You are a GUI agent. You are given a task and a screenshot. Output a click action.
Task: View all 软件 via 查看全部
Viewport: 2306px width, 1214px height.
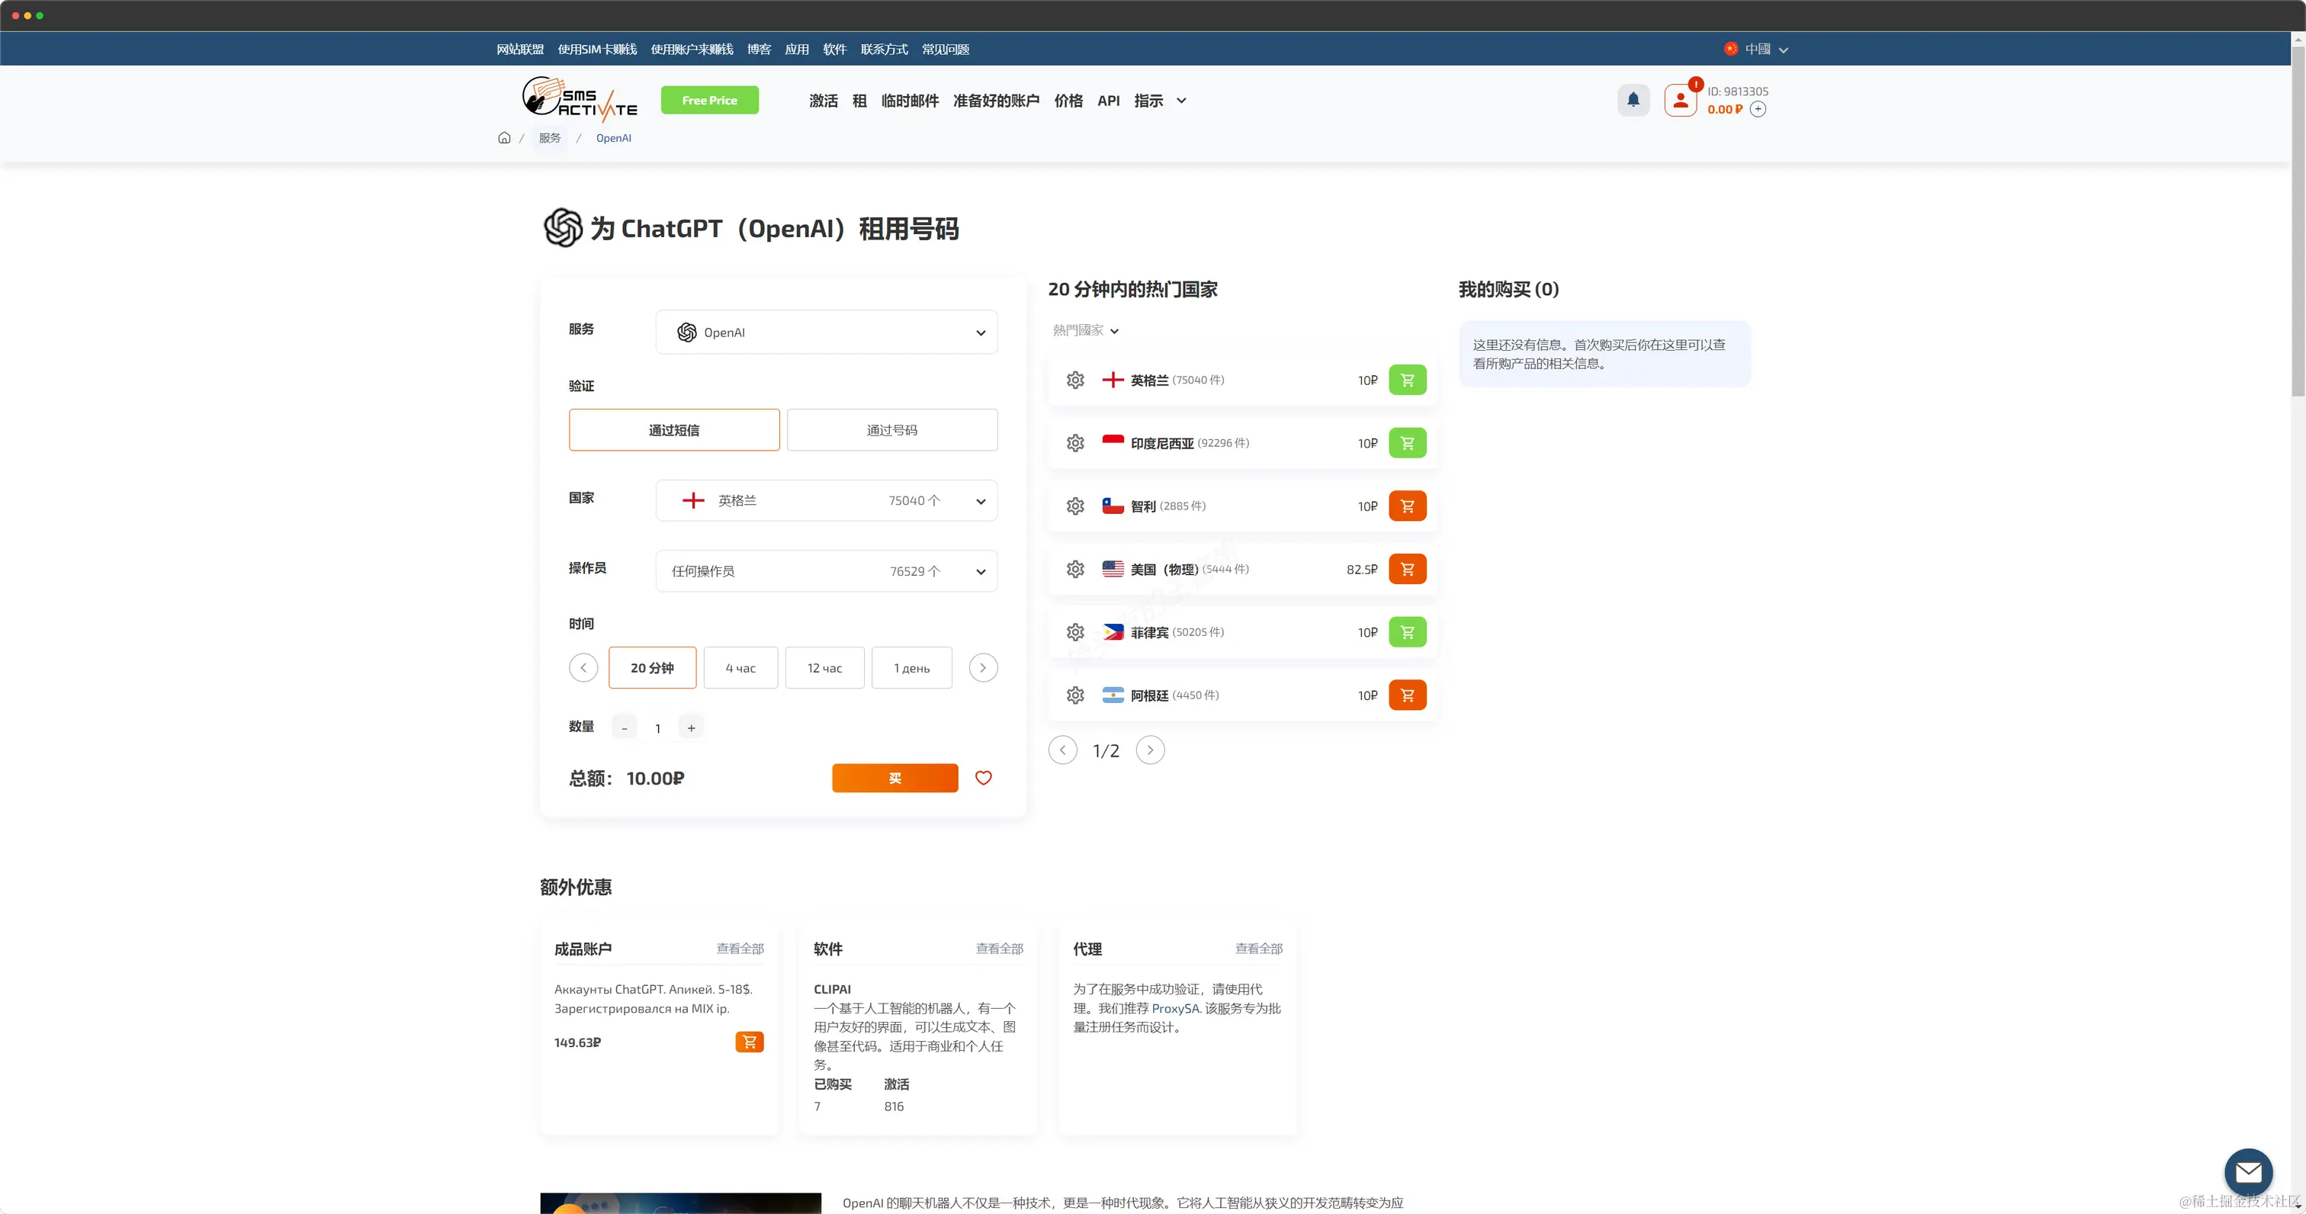point(999,948)
